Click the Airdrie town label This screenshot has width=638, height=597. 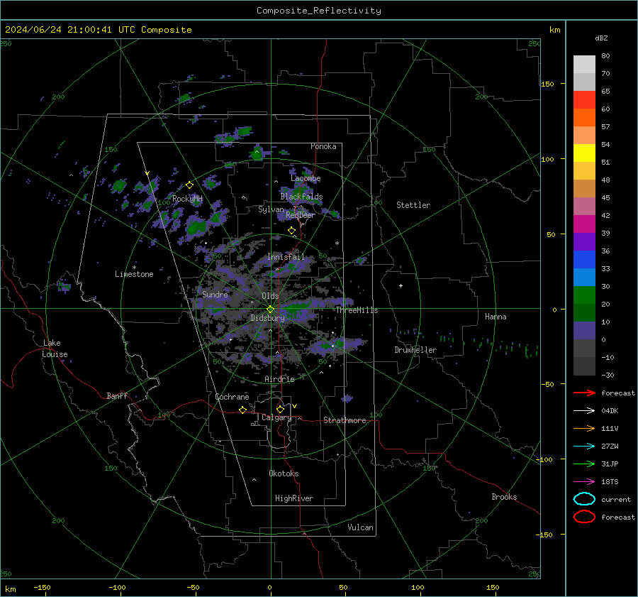coord(279,379)
